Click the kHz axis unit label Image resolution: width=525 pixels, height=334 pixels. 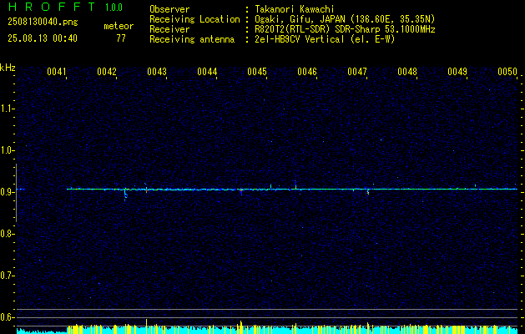pos(8,68)
